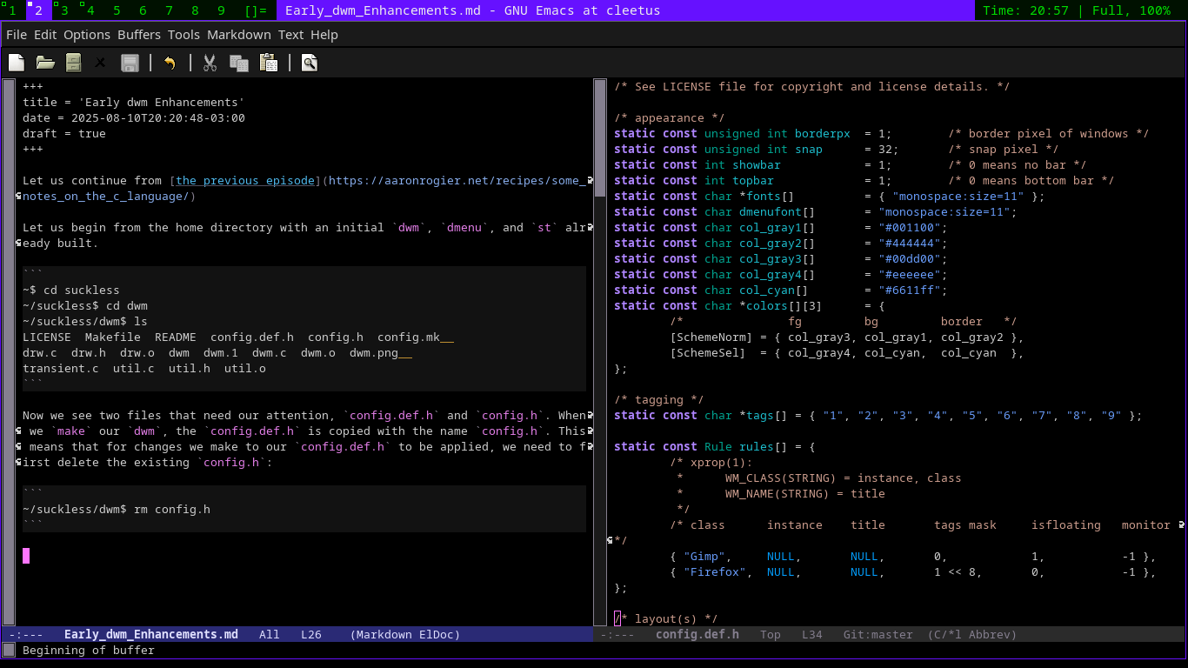This screenshot has width=1188, height=668.
Task: Open the Markdown menu
Action: point(239,35)
